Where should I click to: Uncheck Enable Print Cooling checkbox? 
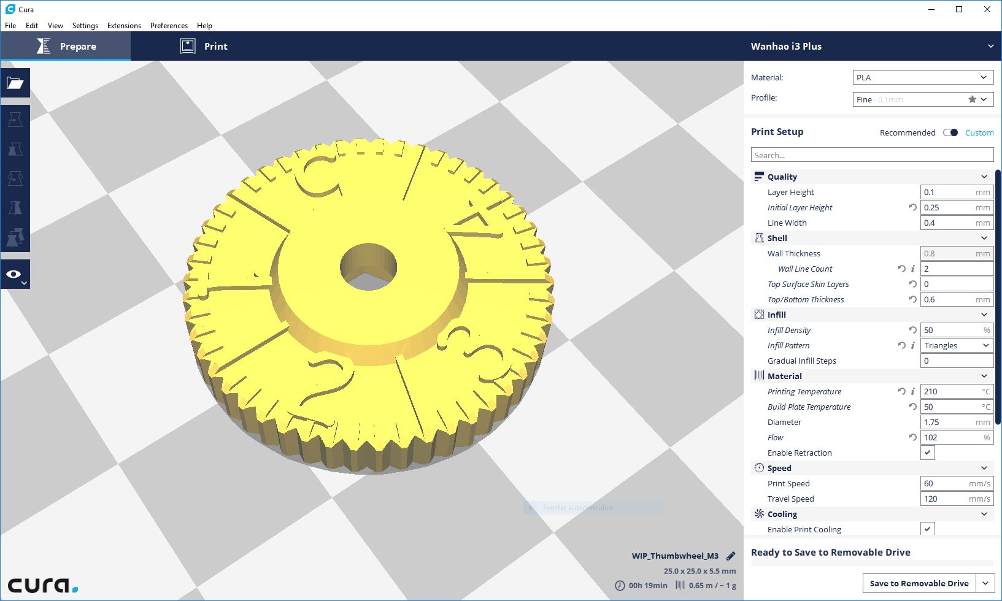tap(927, 529)
